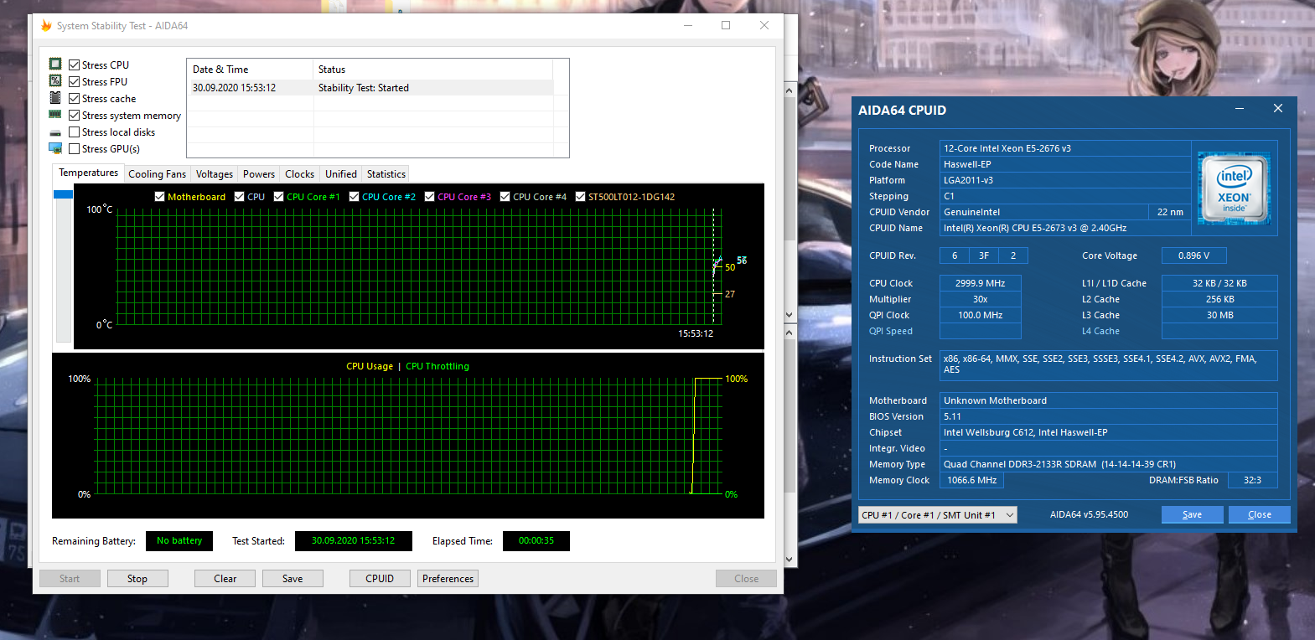This screenshot has height=640, width=1315.
Task: Select the Clocks tab
Action: tap(299, 174)
